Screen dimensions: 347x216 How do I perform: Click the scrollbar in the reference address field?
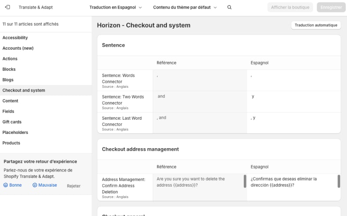245,181
